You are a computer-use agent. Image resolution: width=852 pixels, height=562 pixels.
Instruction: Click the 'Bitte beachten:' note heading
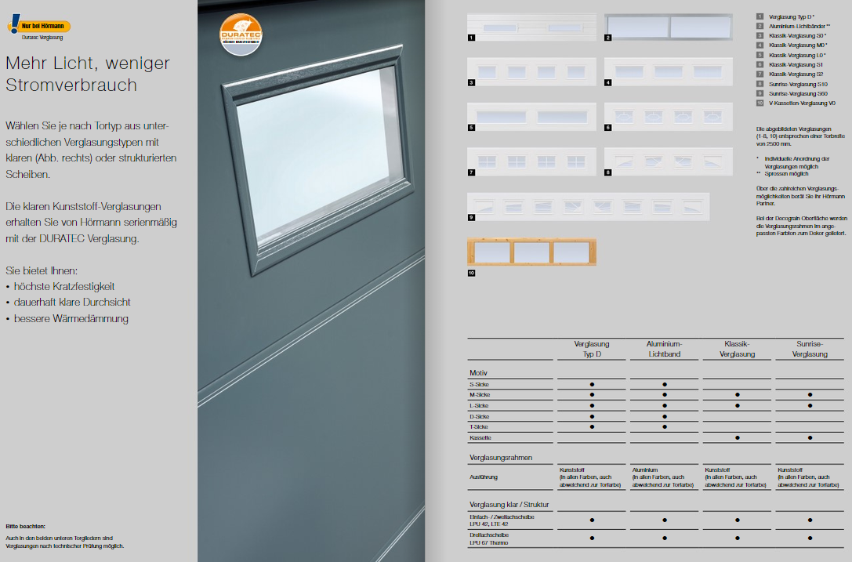click(x=26, y=526)
